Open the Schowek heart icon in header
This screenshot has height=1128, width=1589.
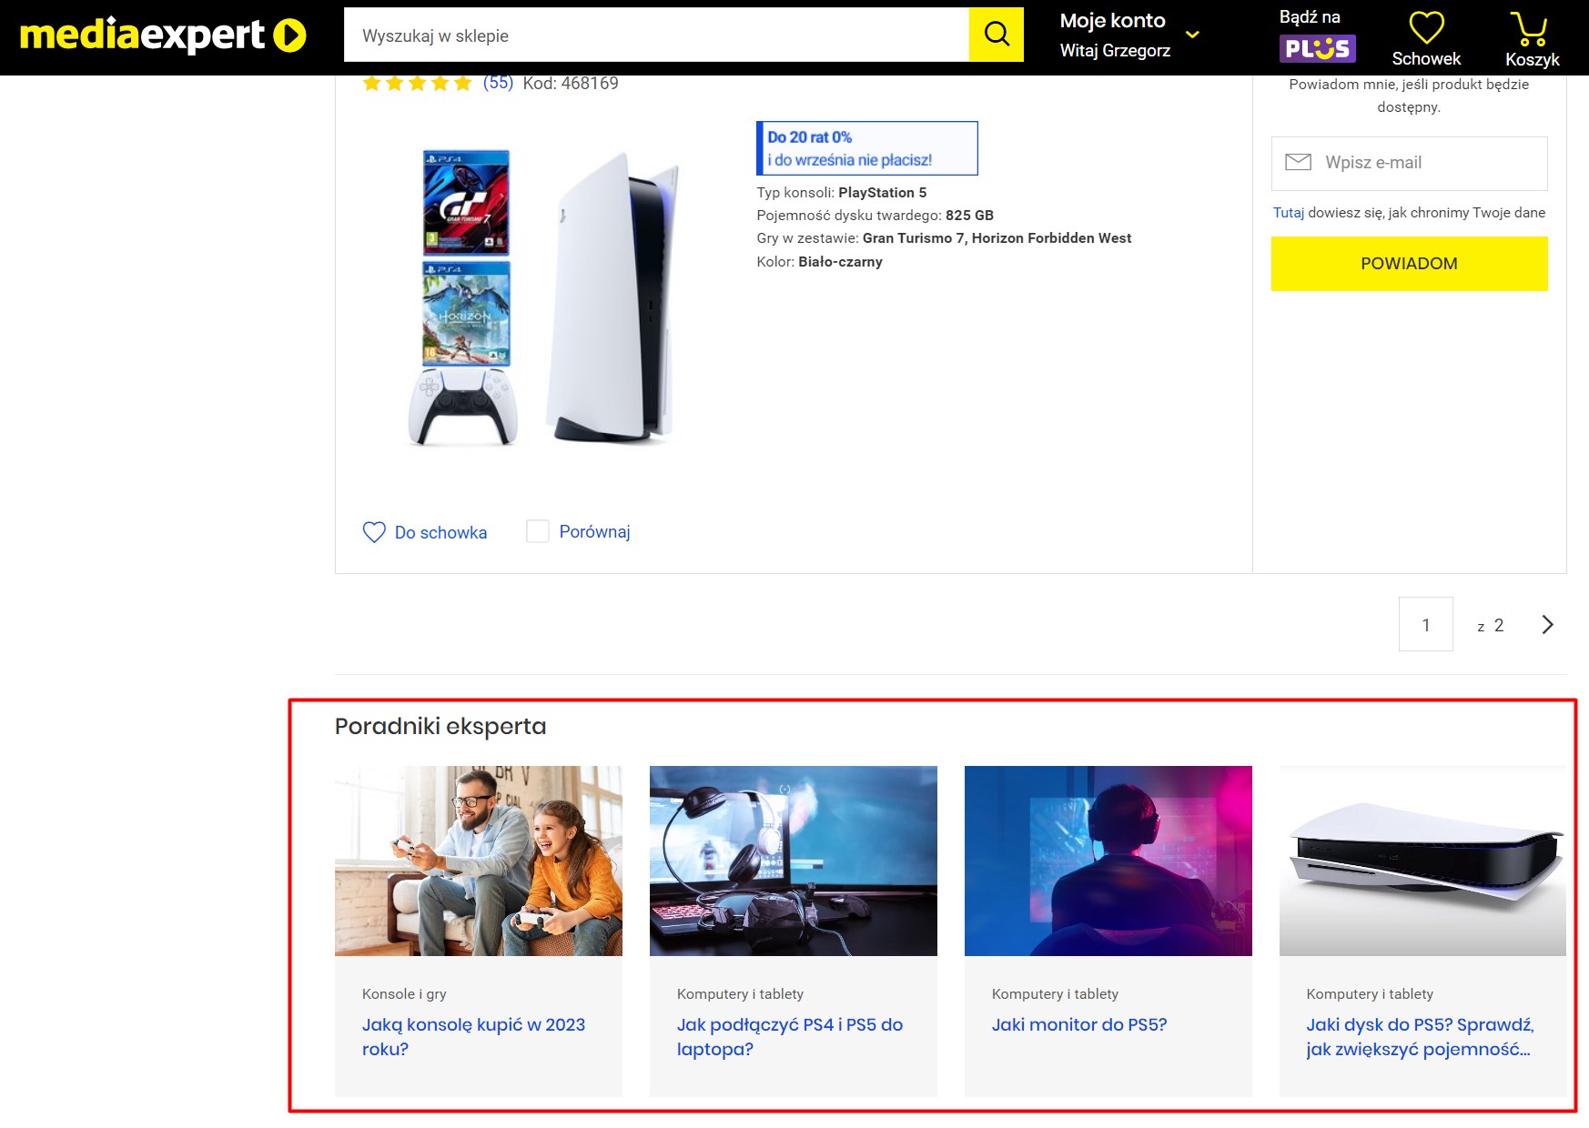[x=1426, y=27]
